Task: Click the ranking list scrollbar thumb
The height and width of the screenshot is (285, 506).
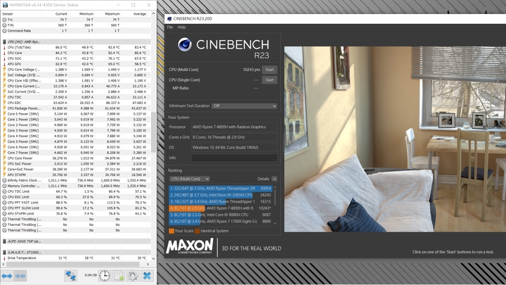Action: click(x=275, y=198)
